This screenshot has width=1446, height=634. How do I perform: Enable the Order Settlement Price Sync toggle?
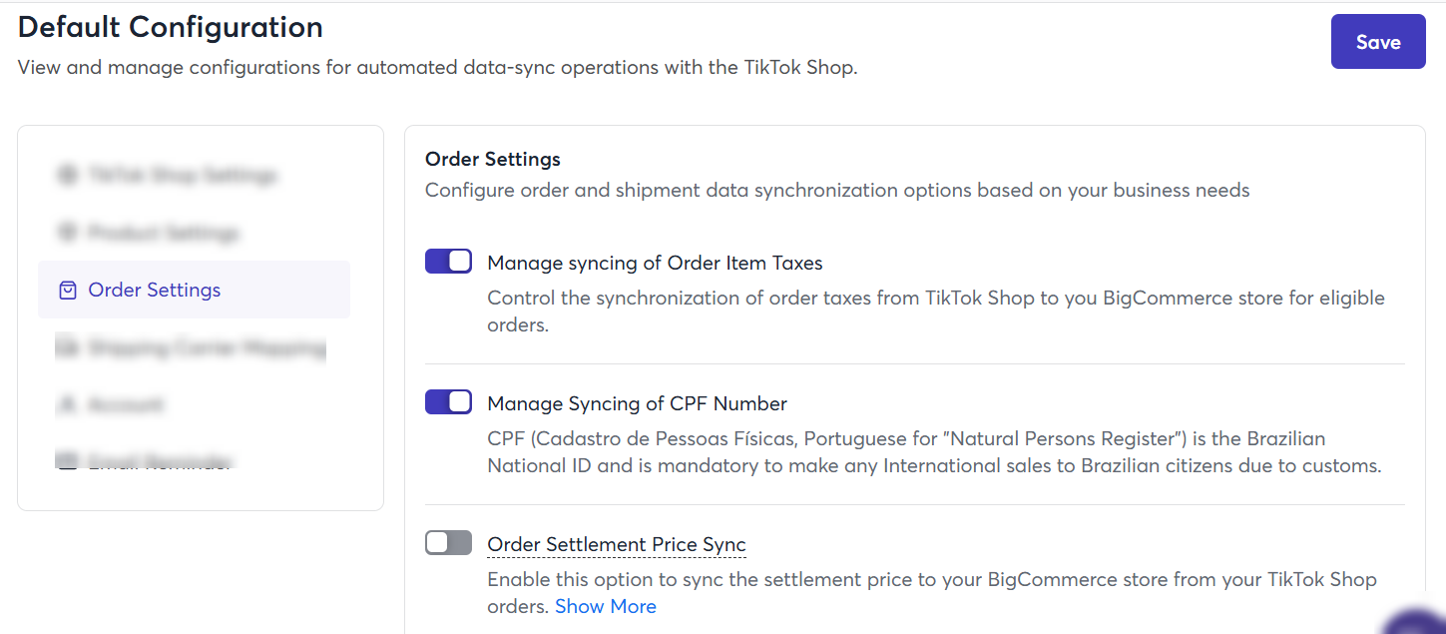(448, 543)
